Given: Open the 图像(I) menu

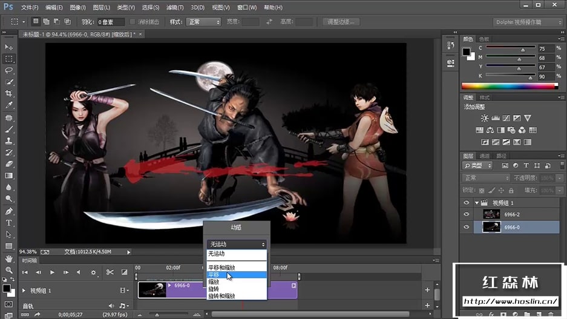Looking at the screenshot, I should [x=77, y=7].
